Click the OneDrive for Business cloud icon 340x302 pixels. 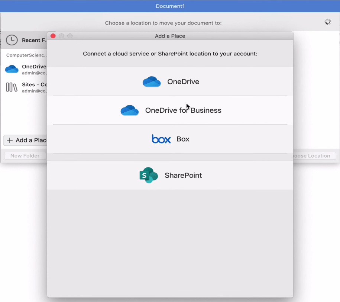pos(129,110)
